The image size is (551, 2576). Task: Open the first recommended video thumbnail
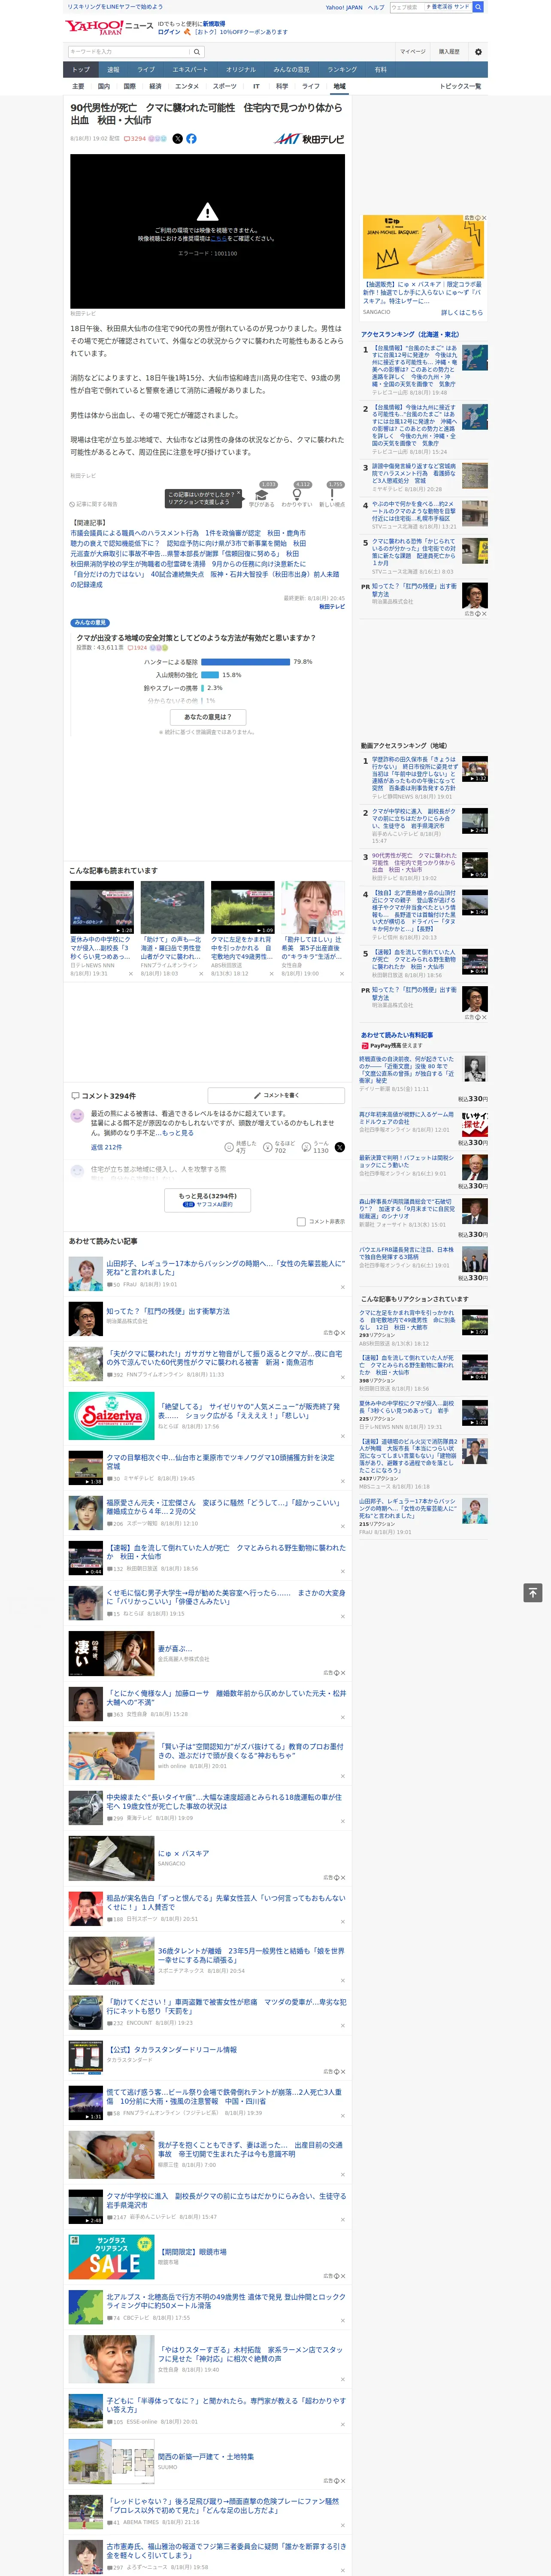click(102, 907)
